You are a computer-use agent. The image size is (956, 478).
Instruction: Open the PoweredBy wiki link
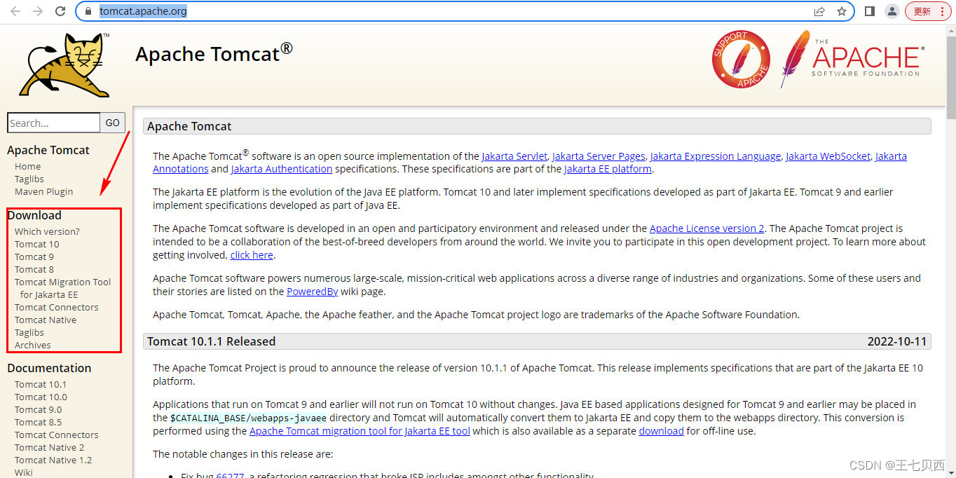click(x=313, y=292)
